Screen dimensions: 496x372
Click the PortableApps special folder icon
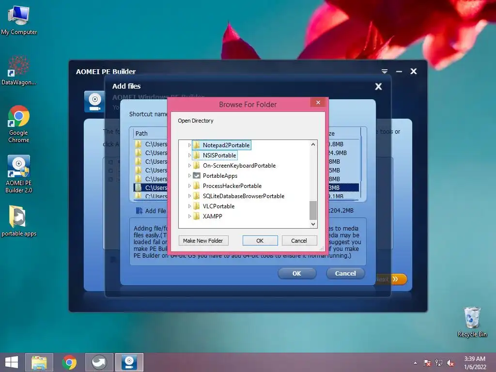pyautogui.click(x=197, y=175)
